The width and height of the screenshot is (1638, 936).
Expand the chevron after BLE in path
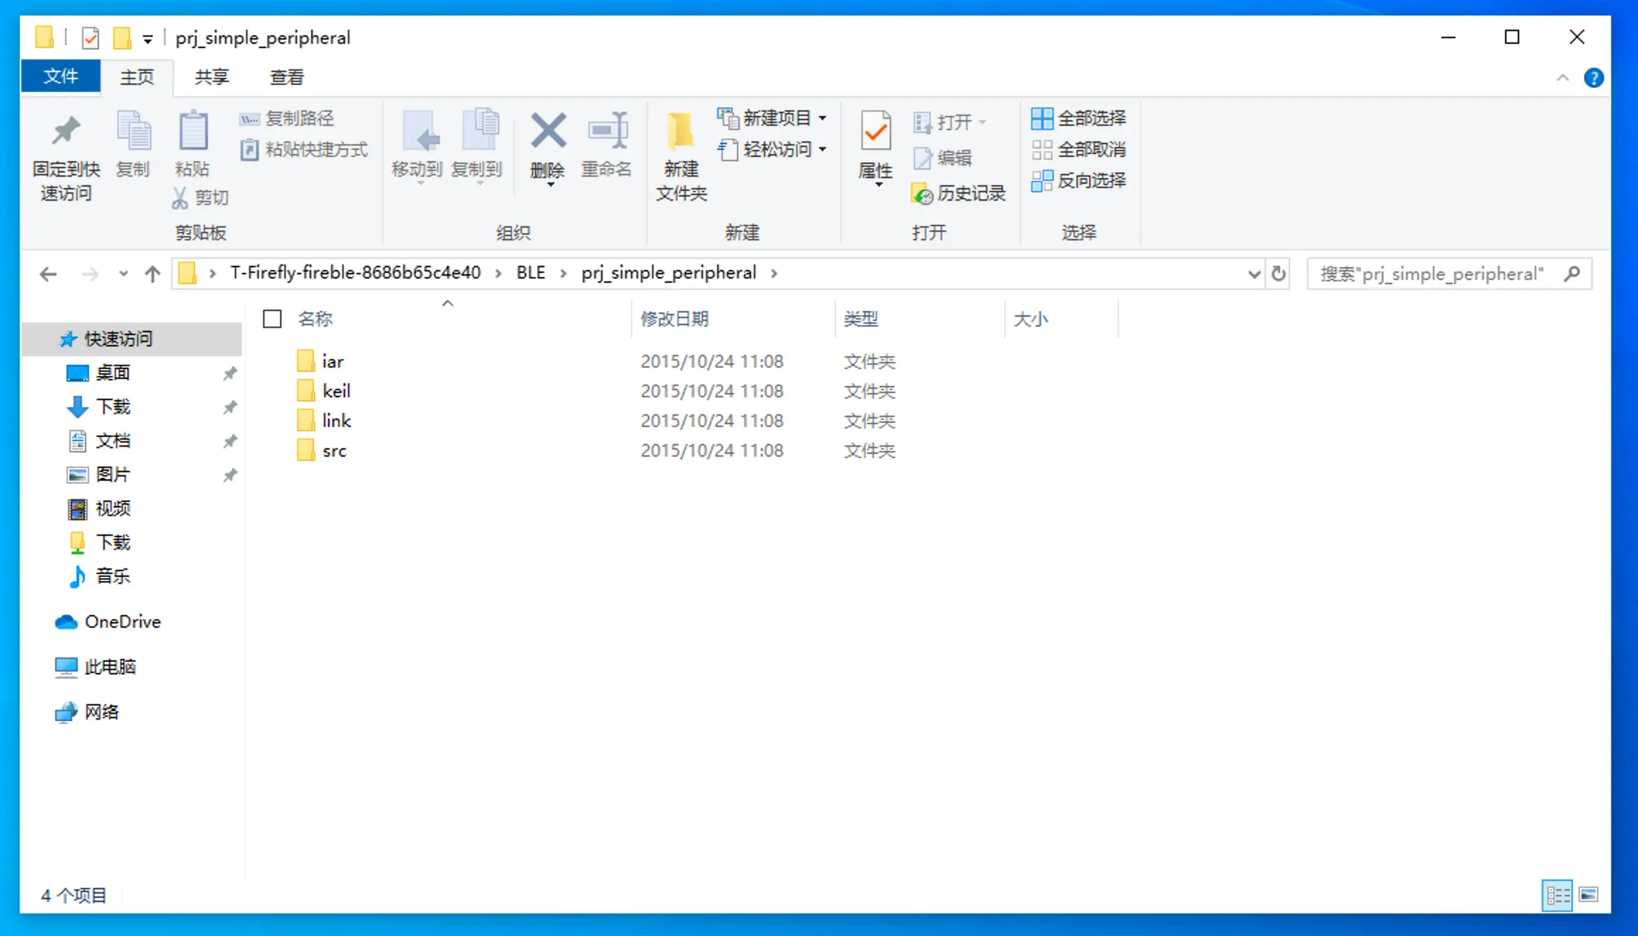pos(564,274)
